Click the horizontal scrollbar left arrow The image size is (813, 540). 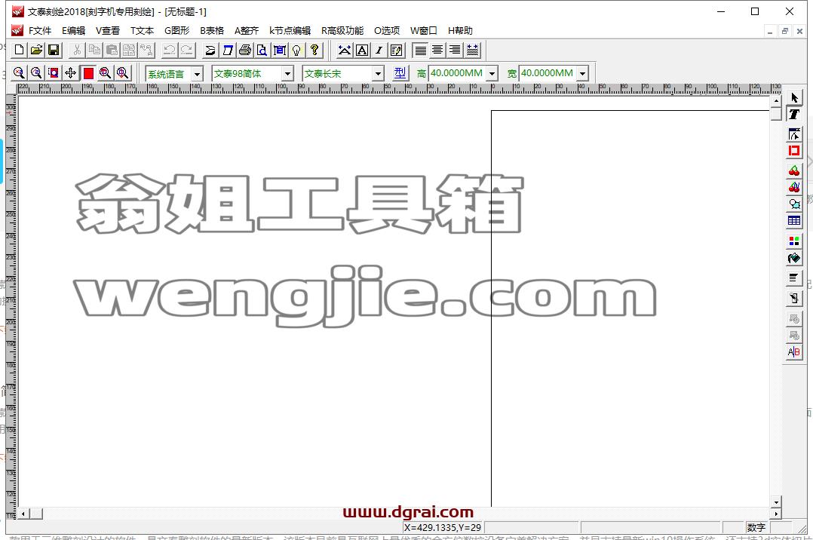23,514
